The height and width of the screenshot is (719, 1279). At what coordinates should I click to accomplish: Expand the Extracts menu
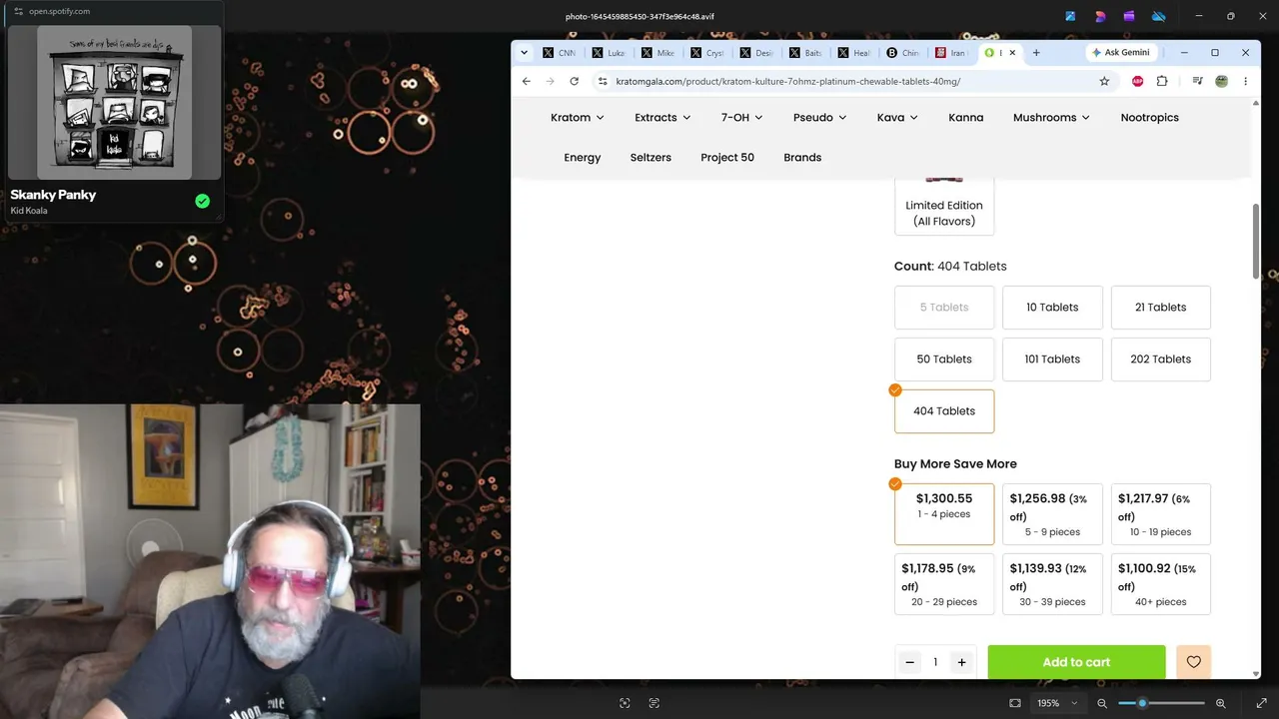click(x=662, y=117)
